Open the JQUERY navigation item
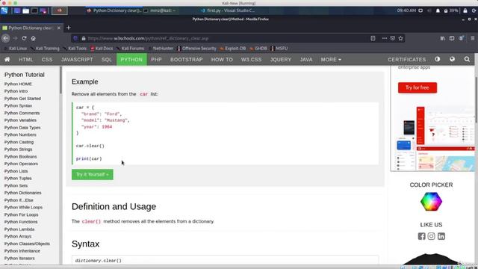This screenshot has height=269, width=478. (x=281, y=60)
